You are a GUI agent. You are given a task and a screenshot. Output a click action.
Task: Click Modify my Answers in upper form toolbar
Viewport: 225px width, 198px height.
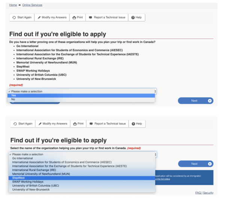[x=52, y=18]
